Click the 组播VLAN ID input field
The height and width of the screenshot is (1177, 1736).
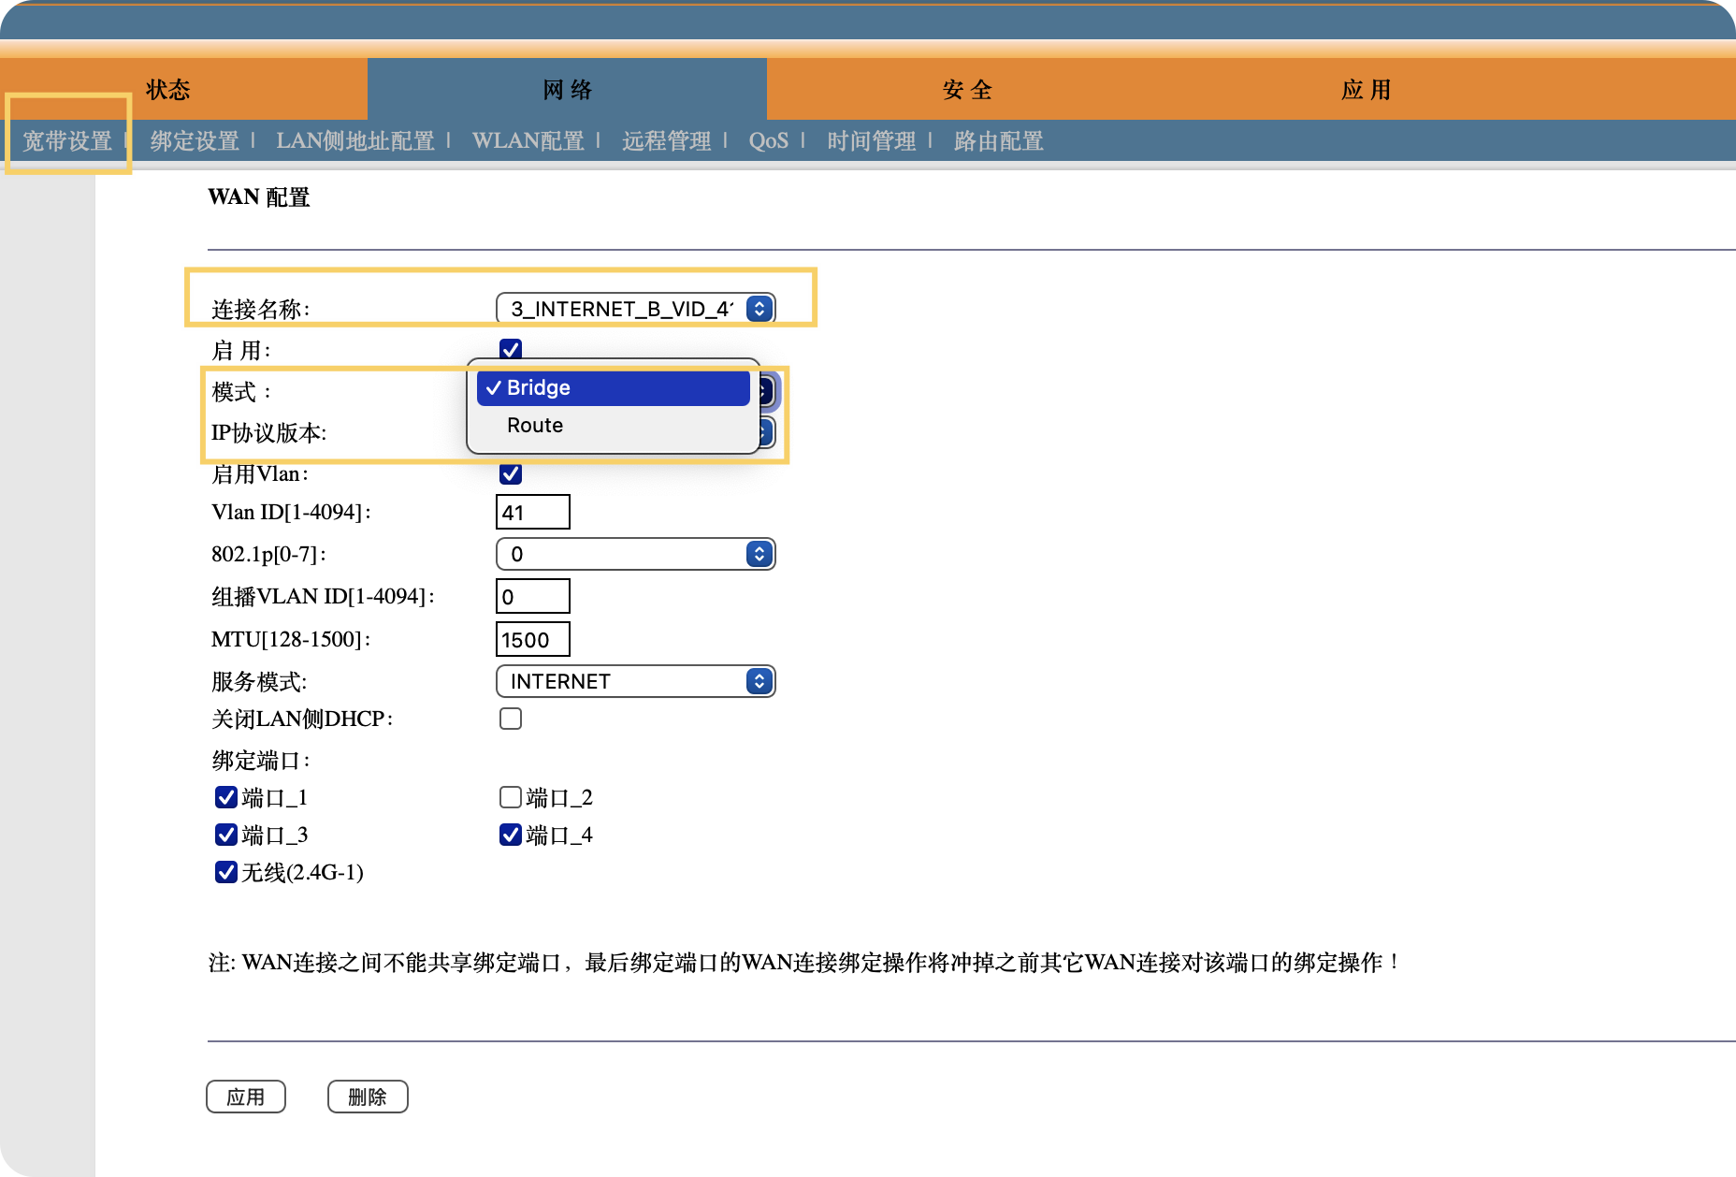click(x=532, y=597)
